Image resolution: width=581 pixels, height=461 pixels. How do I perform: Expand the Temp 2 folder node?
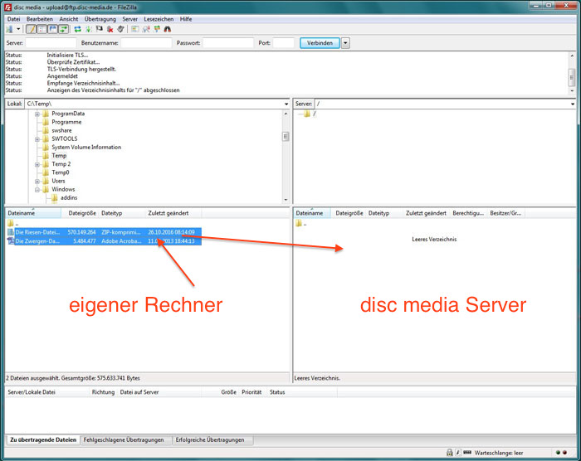(37, 164)
